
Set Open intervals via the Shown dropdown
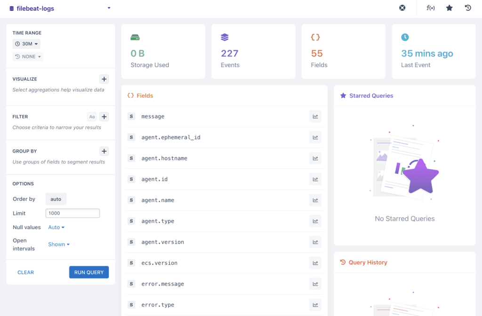(x=58, y=244)
